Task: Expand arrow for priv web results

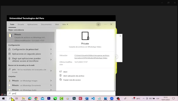Action: (x=51, y=71)
